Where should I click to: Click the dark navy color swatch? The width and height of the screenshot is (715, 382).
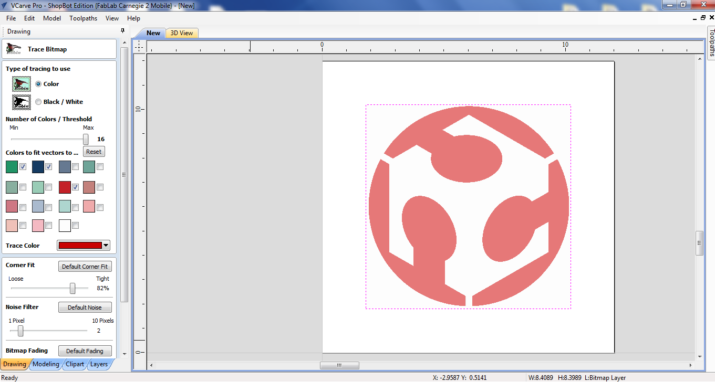[x=38, y=167]
